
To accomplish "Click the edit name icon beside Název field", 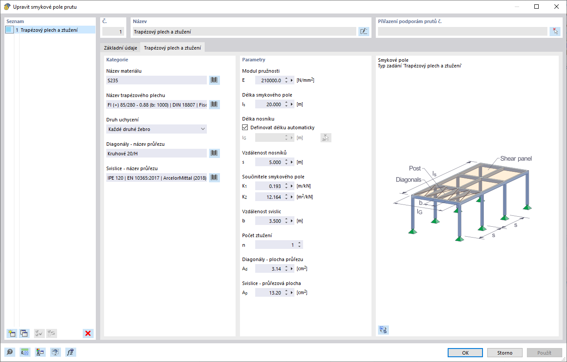I will click(364, 31).
